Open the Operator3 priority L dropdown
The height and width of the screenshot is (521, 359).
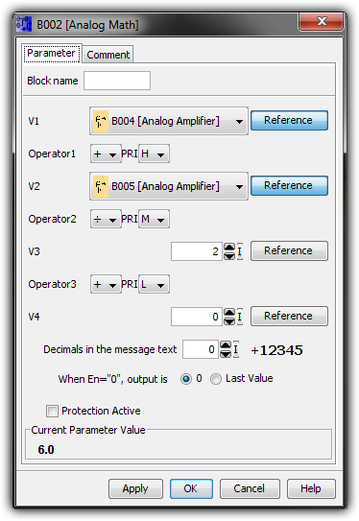tap(154, 284)
